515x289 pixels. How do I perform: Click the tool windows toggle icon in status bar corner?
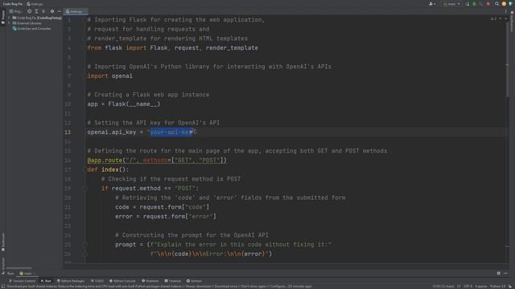[x=3, y=287]
